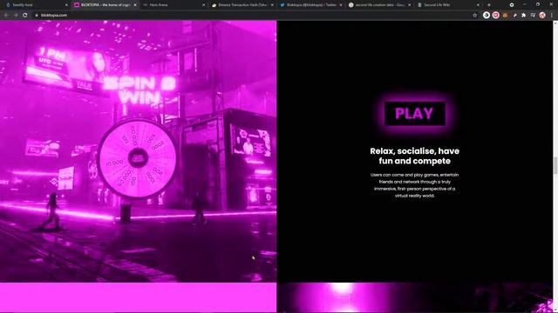Close the Second Life Wiki tab
Viewport: 558px width, 313px height.
coord(478,5)
